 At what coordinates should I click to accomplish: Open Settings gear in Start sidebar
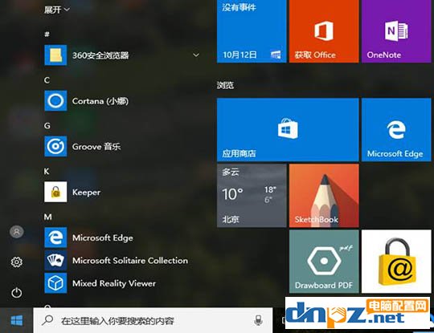click(17, 262)
